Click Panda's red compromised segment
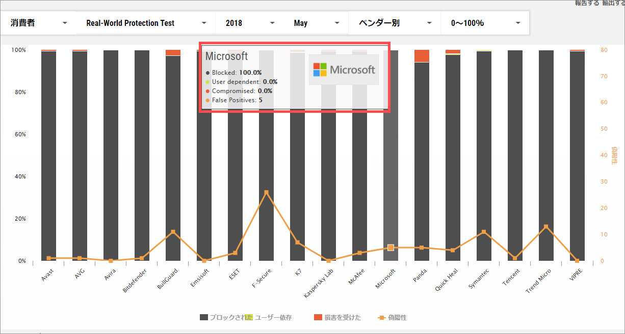This screenshot has height=334, width=625. (422, 56)
